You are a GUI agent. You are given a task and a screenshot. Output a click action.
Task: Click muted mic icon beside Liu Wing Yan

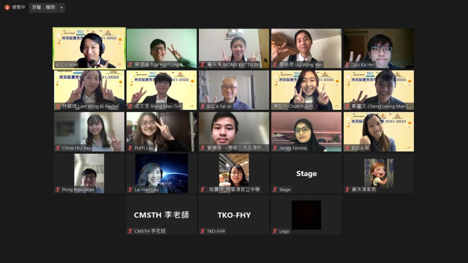[x=275, y=65]
